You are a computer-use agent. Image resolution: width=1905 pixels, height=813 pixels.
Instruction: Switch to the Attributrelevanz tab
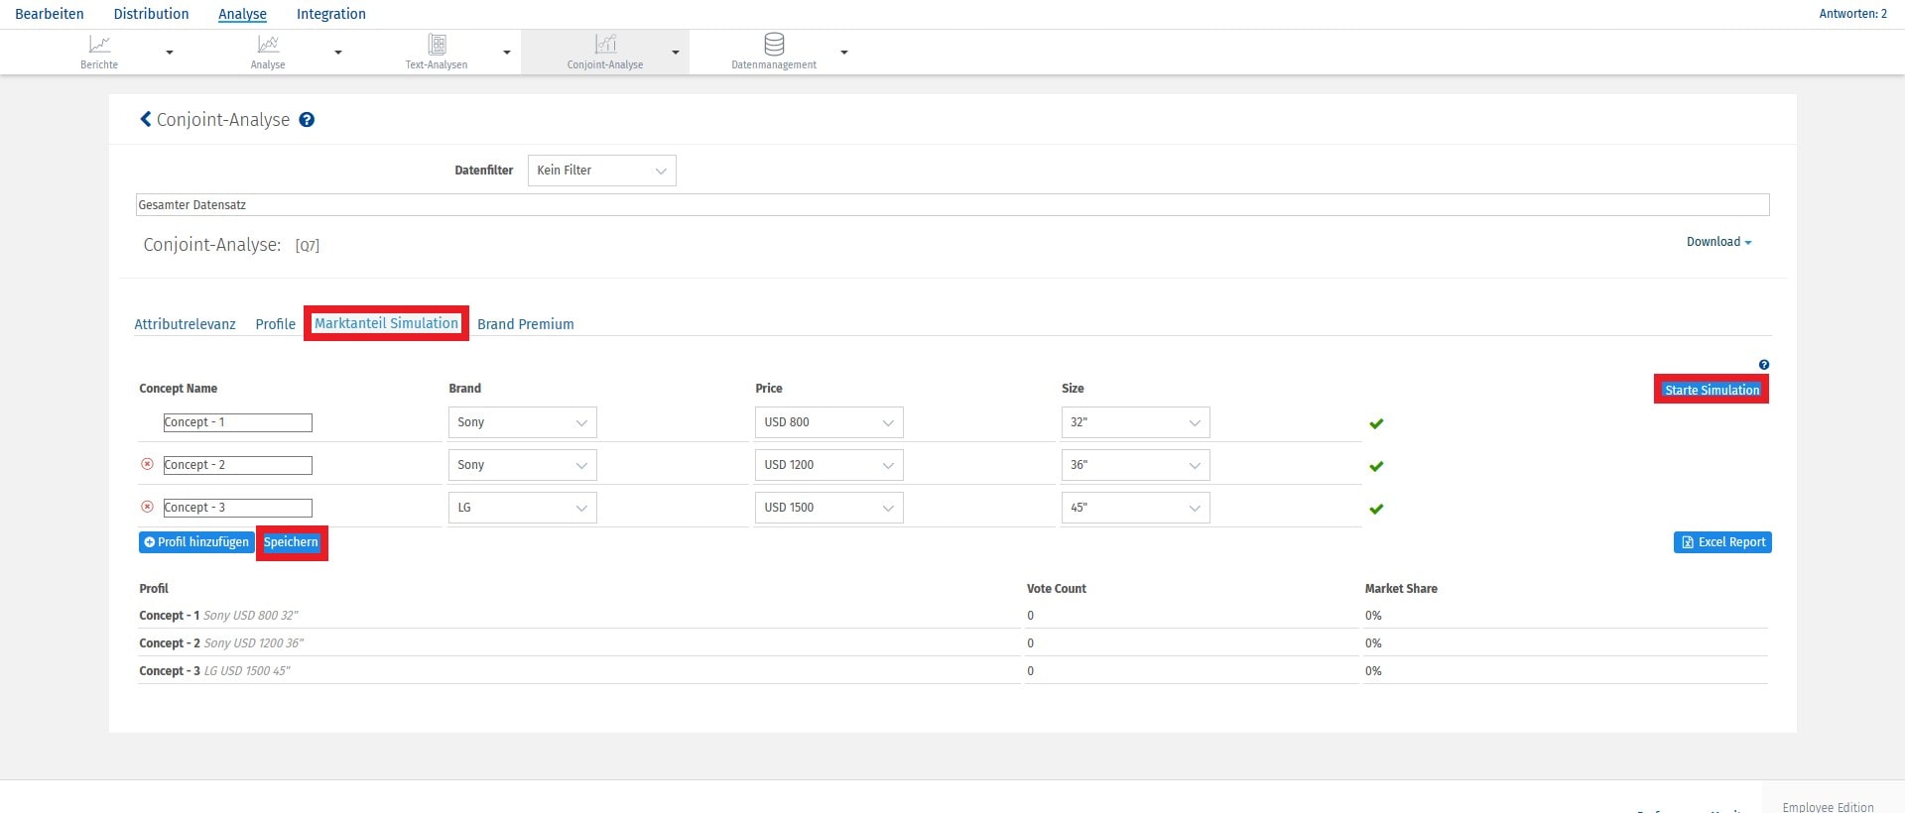(x=185, y=324)
